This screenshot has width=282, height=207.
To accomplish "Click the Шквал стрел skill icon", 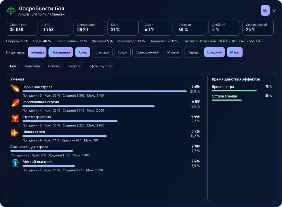I will (x=15, y=133).
